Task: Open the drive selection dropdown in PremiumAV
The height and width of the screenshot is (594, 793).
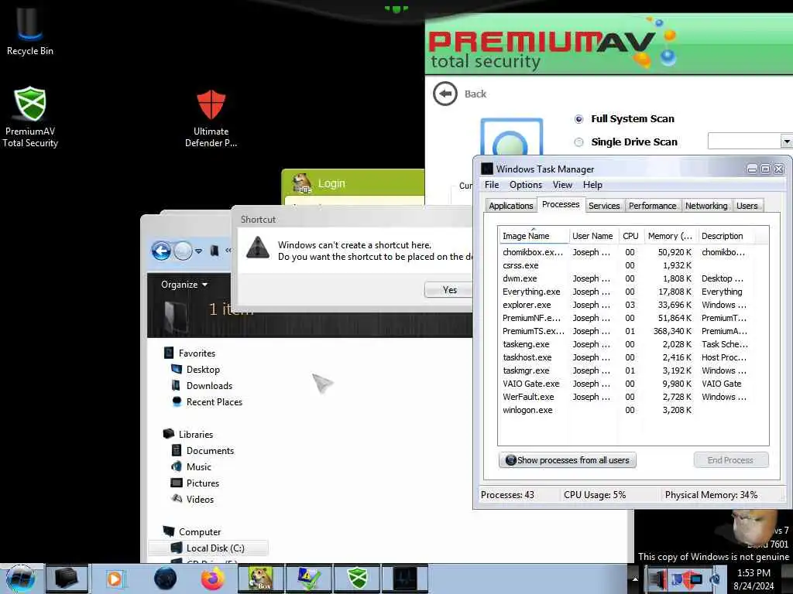Action: [x=786, y=142]
